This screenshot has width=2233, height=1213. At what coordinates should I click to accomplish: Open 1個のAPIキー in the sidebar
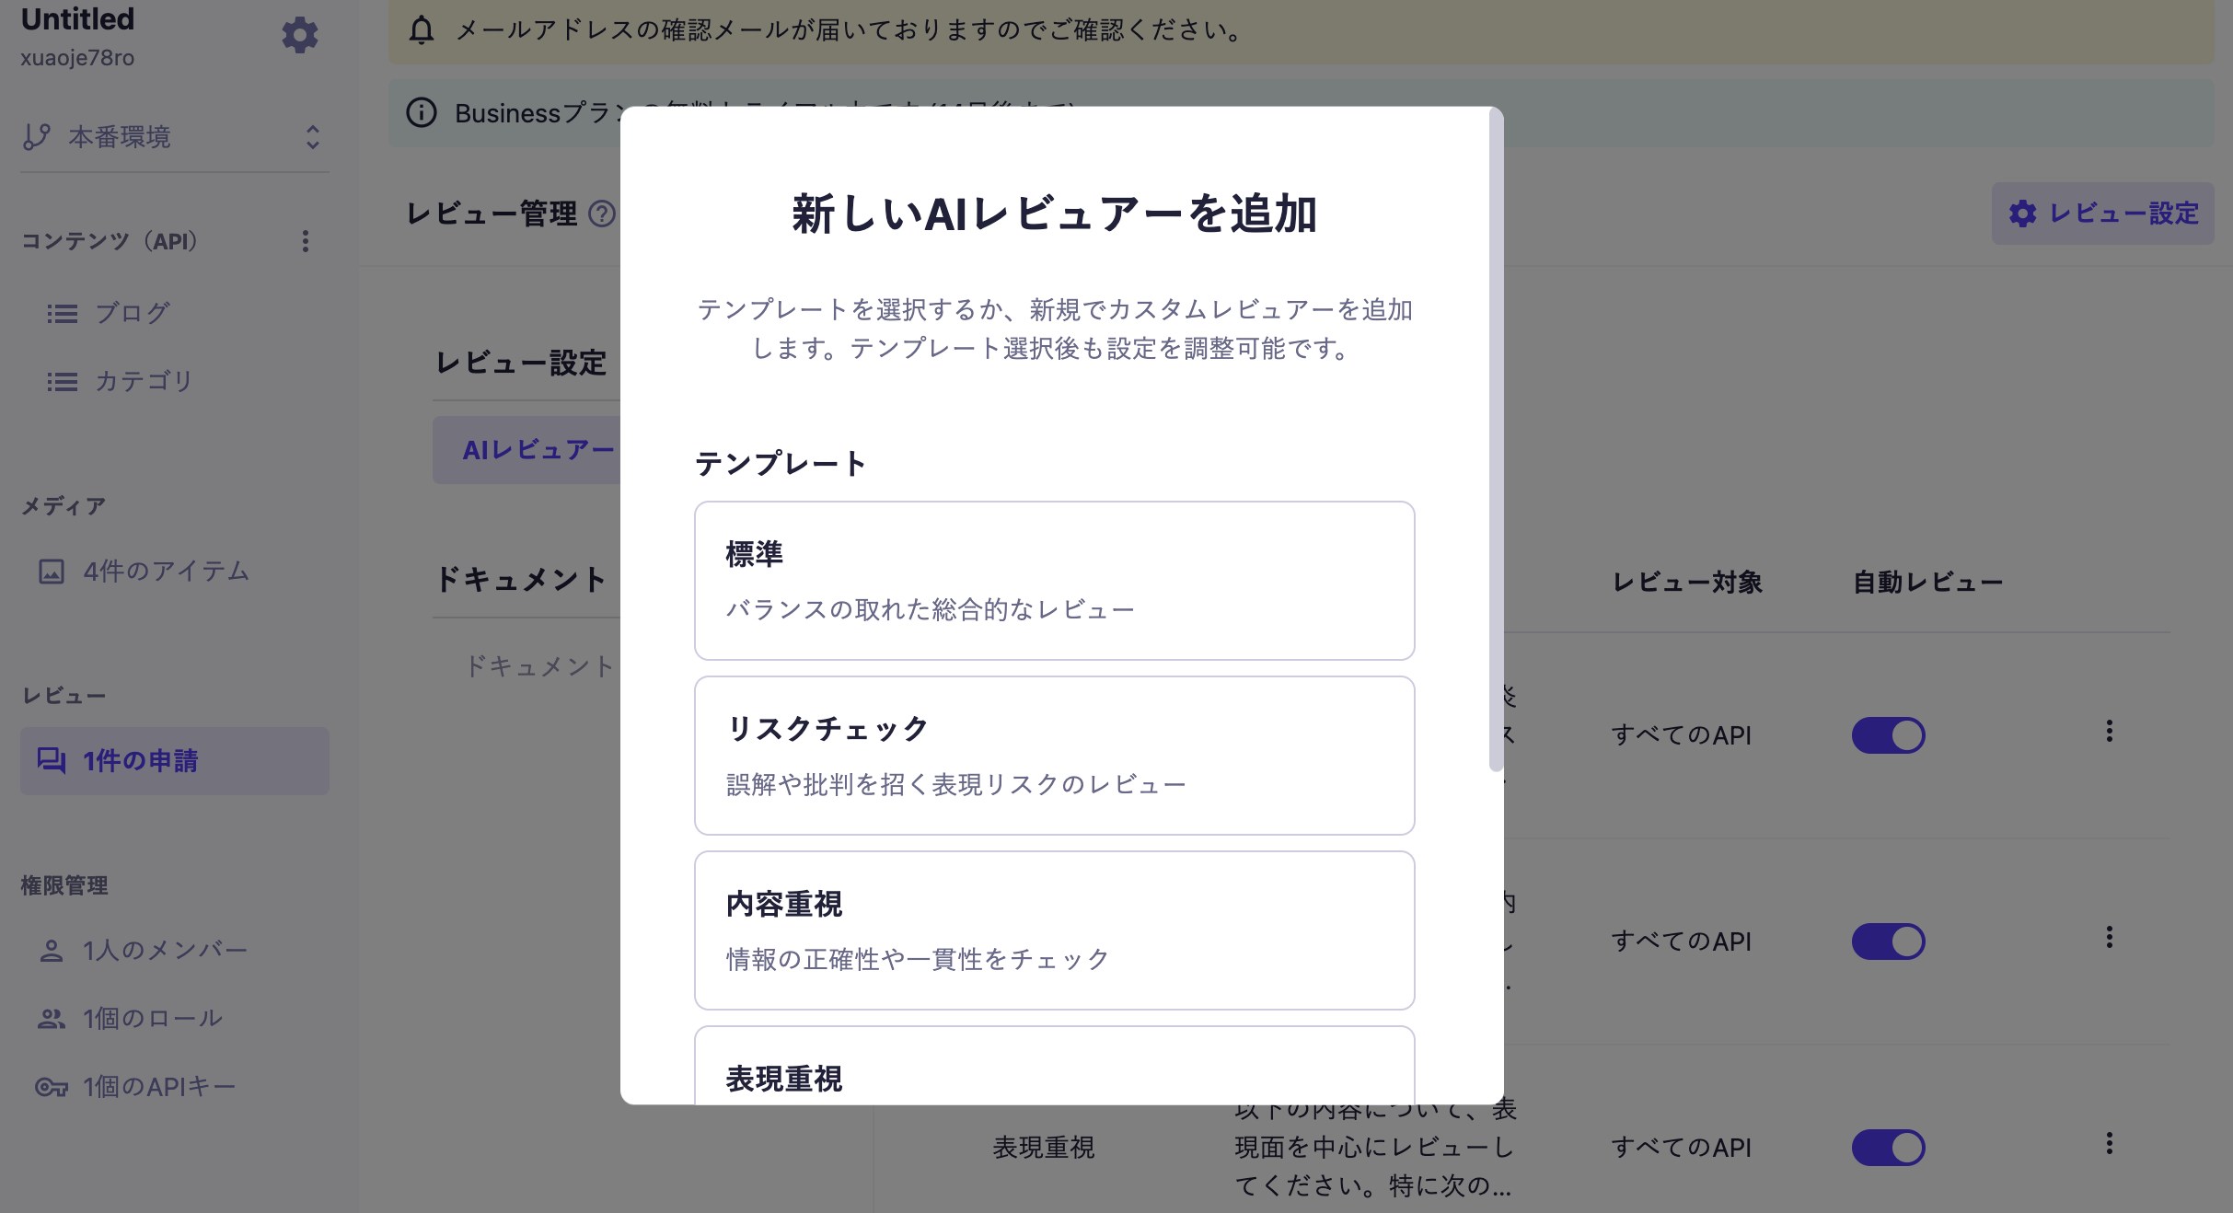pos(158,1087)
